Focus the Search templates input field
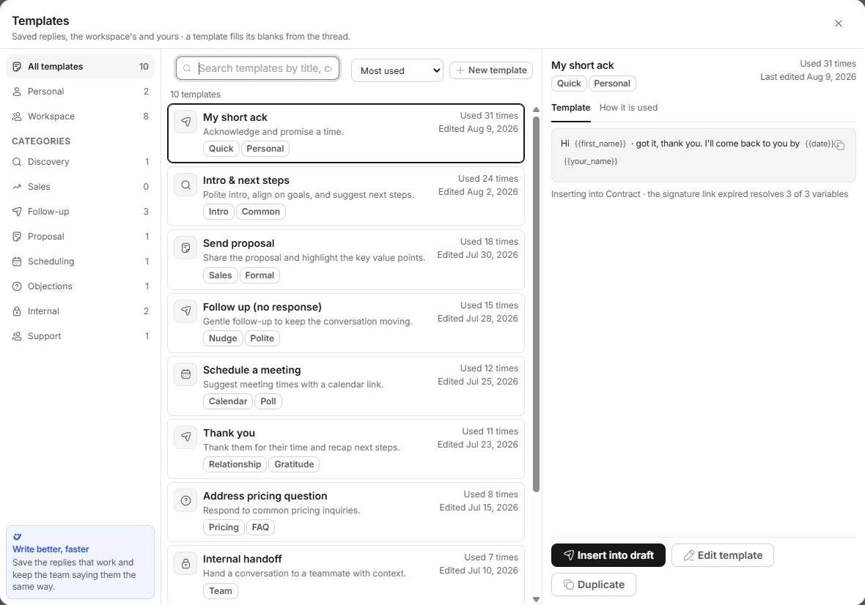The width and height of the screenshot is (865, 605). 257,68
